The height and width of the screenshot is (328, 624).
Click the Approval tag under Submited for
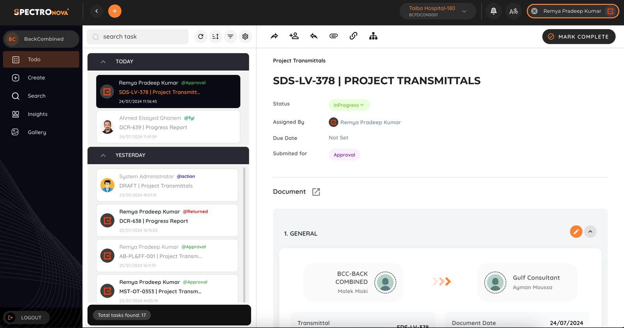click(344, 155)
